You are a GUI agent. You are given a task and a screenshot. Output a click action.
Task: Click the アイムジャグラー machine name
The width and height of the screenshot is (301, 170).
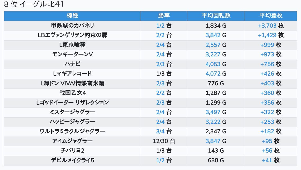[x=72, y=141]
